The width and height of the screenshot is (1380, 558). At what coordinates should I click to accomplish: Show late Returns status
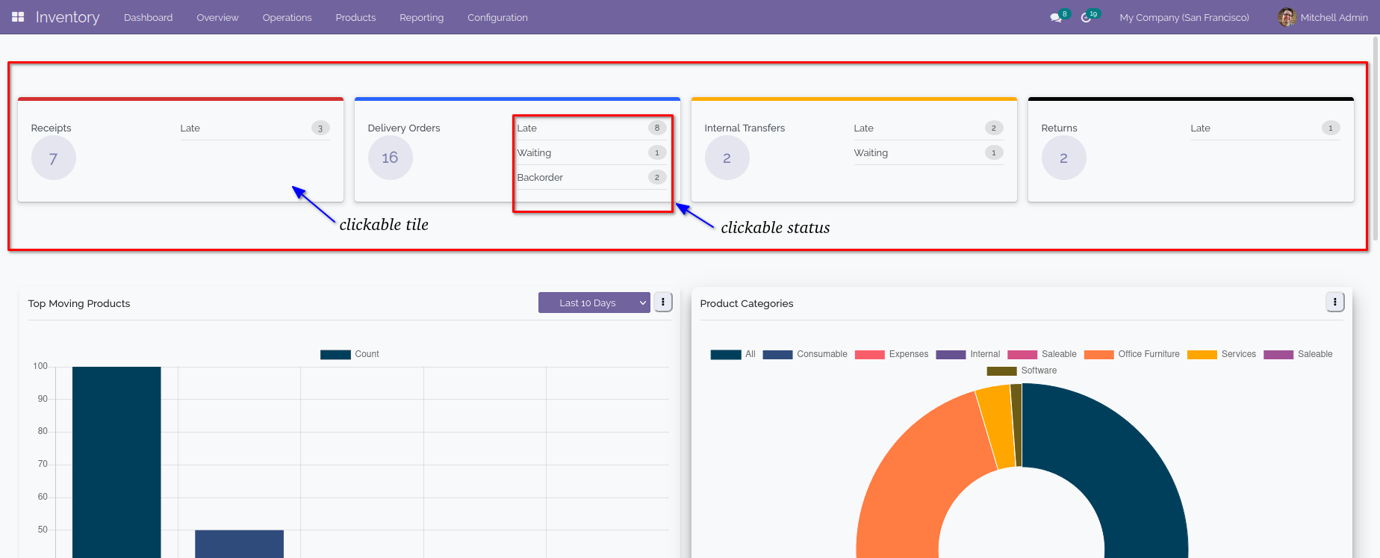tap(1265, 128)
